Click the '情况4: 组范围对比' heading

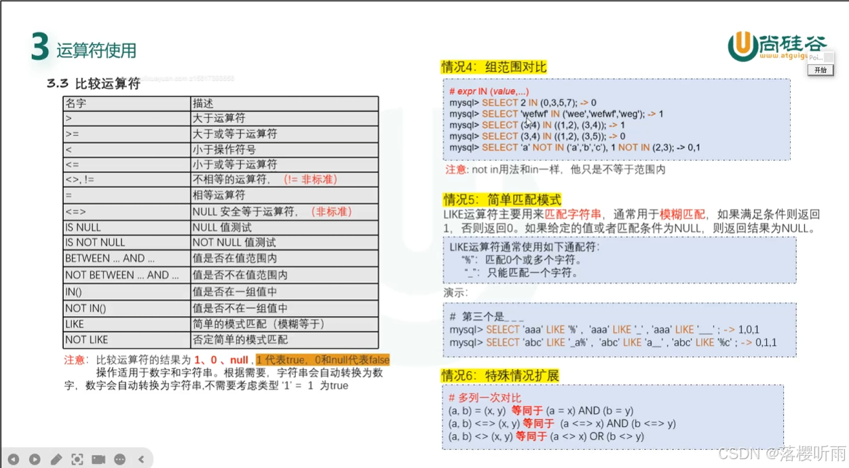[x=493, y=66]
